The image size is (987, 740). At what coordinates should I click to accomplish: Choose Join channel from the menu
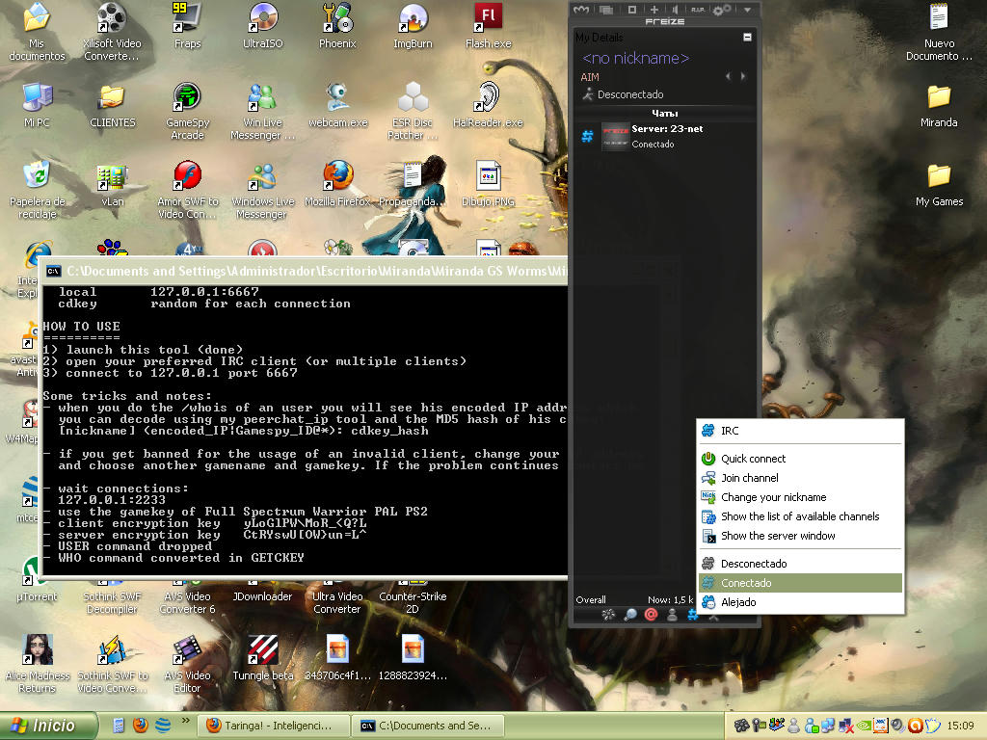[801, 478]
